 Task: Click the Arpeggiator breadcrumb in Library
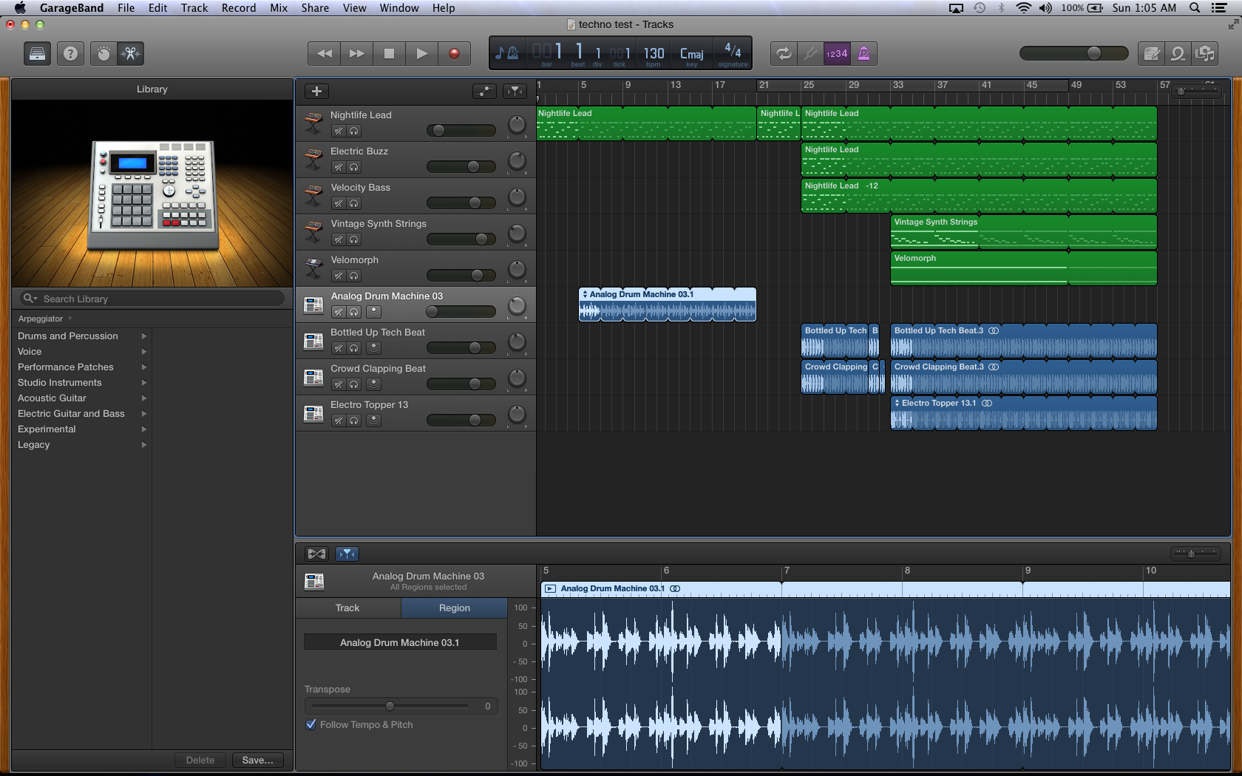pos(41,319)
